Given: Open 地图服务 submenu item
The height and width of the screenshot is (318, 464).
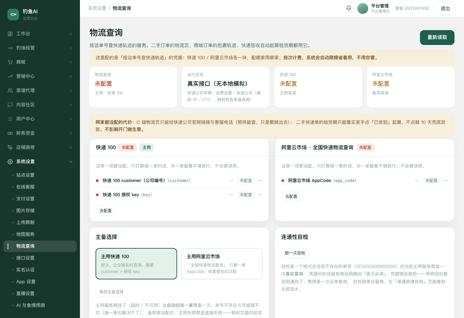Looking at the screenshot, I should point(40,234).
